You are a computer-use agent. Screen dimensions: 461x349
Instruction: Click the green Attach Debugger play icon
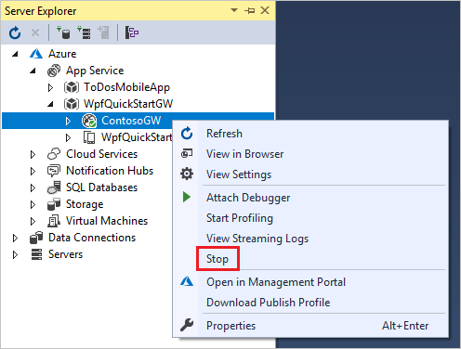pyautogui.click(x=187, y=197)
